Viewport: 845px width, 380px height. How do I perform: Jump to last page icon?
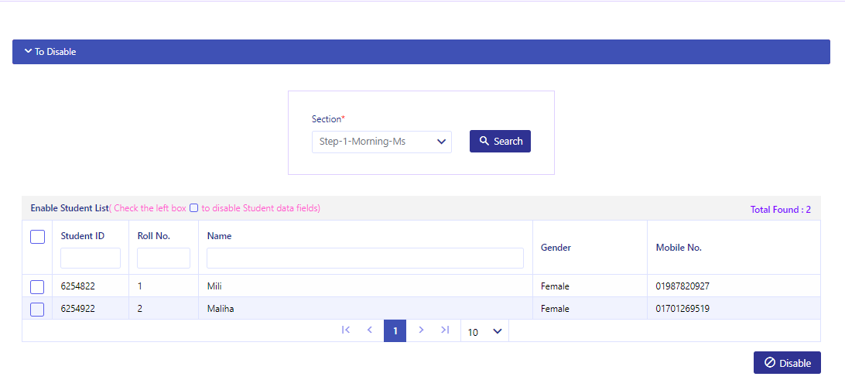tap(445, 330)
